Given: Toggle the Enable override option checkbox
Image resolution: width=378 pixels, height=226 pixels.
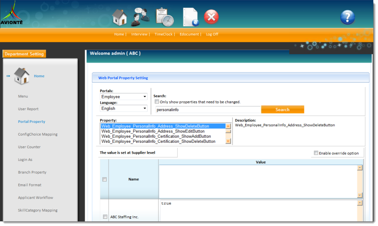Looking at the screenshot, I should [316, 153].
